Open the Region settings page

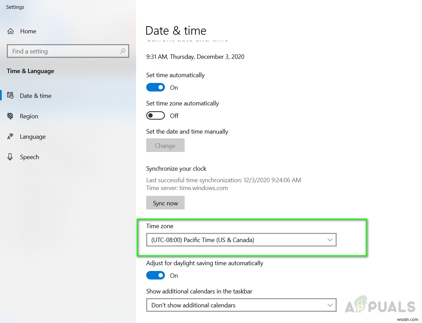coord(29,116)
